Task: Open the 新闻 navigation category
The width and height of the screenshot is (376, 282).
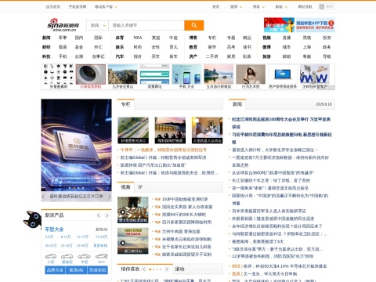Action: [x=46, y=38]
